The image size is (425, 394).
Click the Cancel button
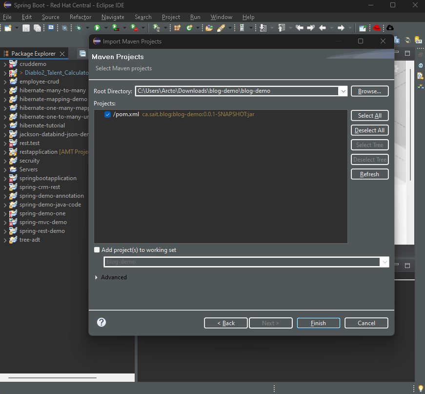click(366, 323)
